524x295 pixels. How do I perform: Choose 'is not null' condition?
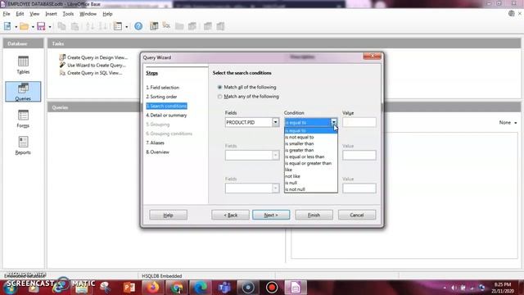pyautogui.click(x=311, y=189)
